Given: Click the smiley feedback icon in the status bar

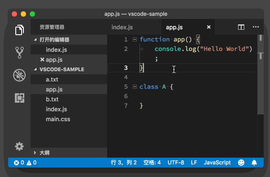Looking at the screenshot, I should [241, 163].
